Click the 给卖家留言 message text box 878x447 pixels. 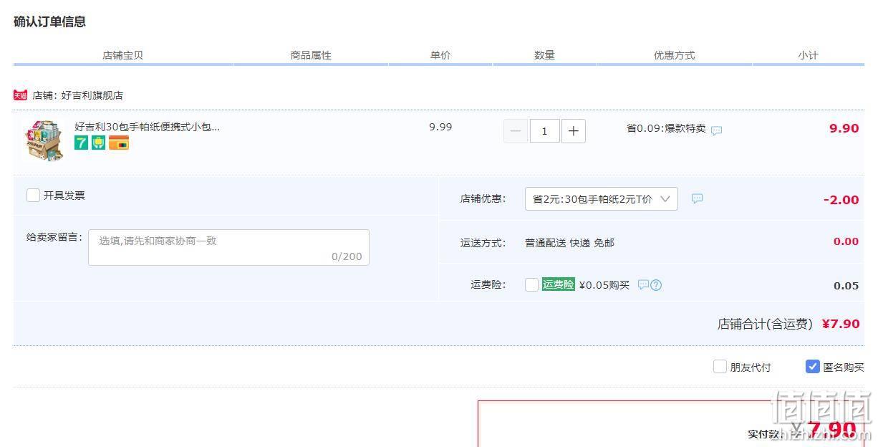228,247
